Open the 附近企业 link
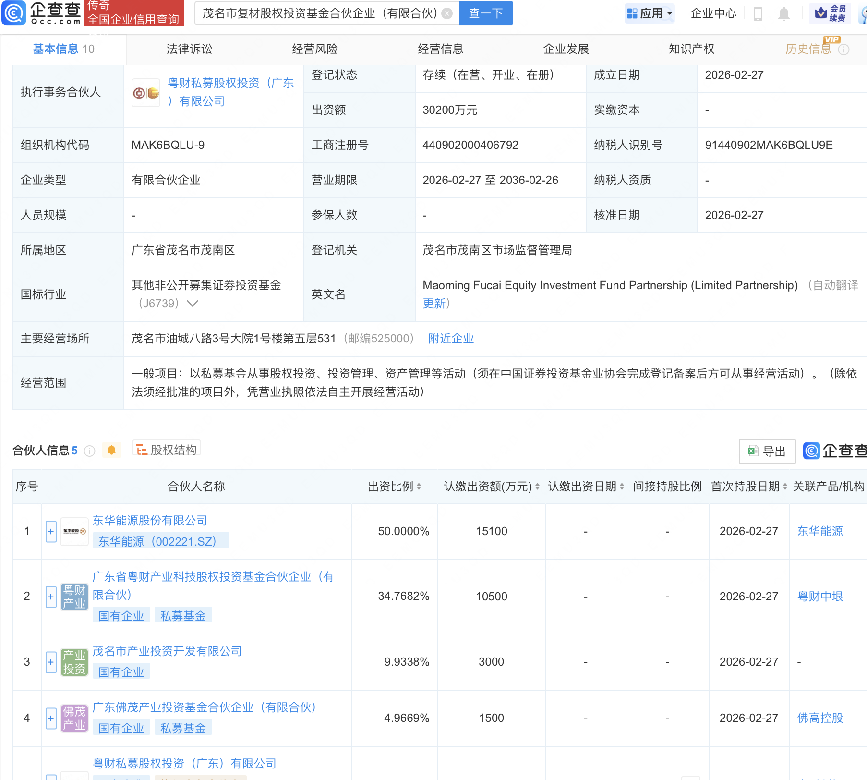The image size is (867, 780). point(450,339)
